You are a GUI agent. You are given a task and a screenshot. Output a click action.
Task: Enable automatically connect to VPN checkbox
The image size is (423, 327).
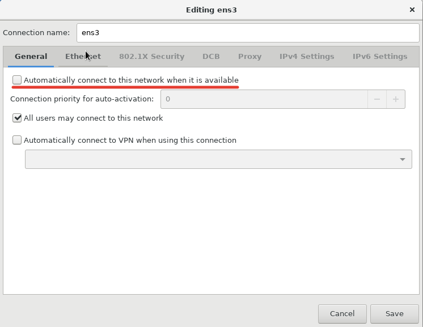pyautogui.click(x=17, y=141)
